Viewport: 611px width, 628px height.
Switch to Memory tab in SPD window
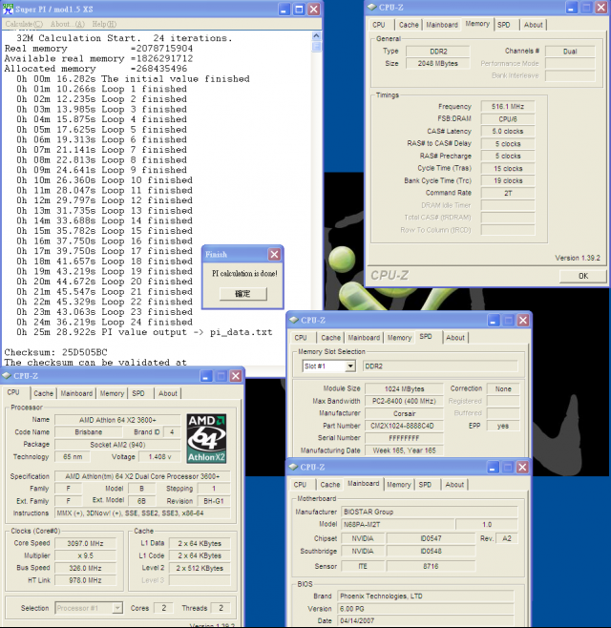[x=399, y=338]
